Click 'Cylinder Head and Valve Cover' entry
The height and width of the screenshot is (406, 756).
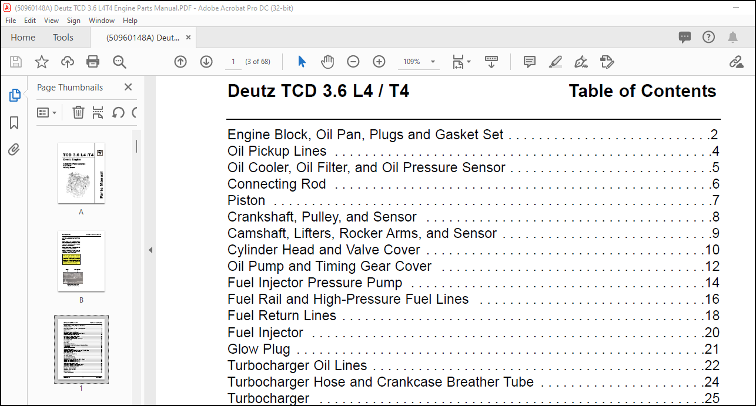pos(324,250)
